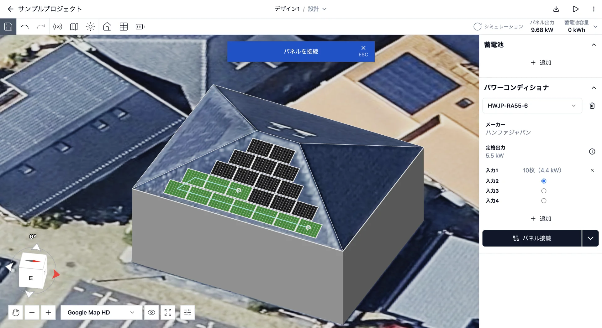Screen dimensions: 602x328
Task: Click the サンプルプロジェクト project title
Action: pyautogui.click(x=50, y=9)
